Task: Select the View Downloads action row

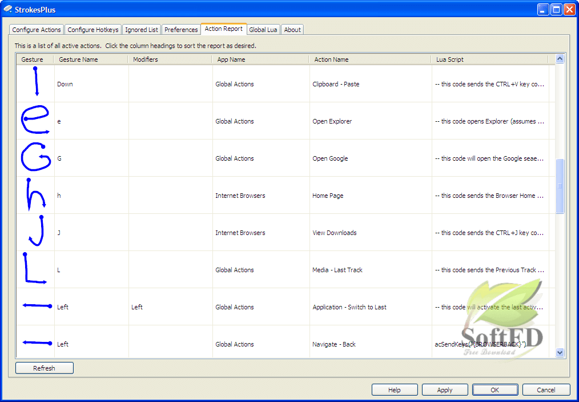Action: click(x=286, y=233)
